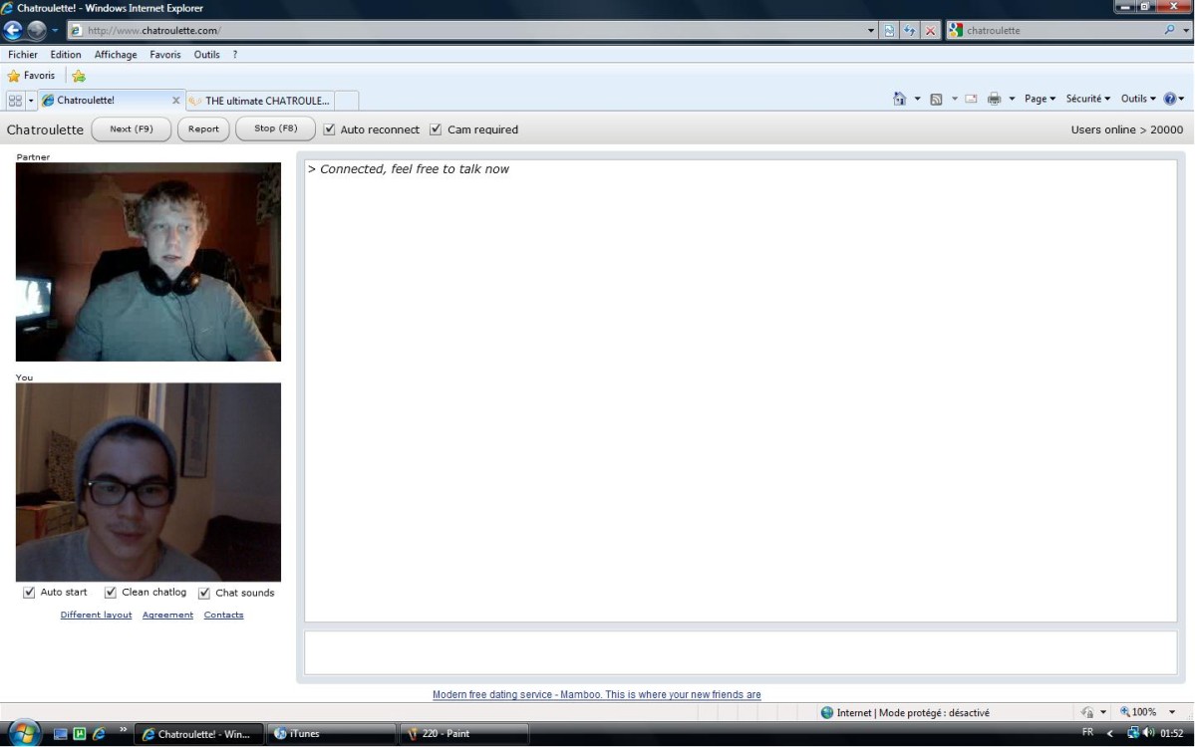Click the volume speaker tray icon
The image size is (1195, 747).
click(1148, 732)
